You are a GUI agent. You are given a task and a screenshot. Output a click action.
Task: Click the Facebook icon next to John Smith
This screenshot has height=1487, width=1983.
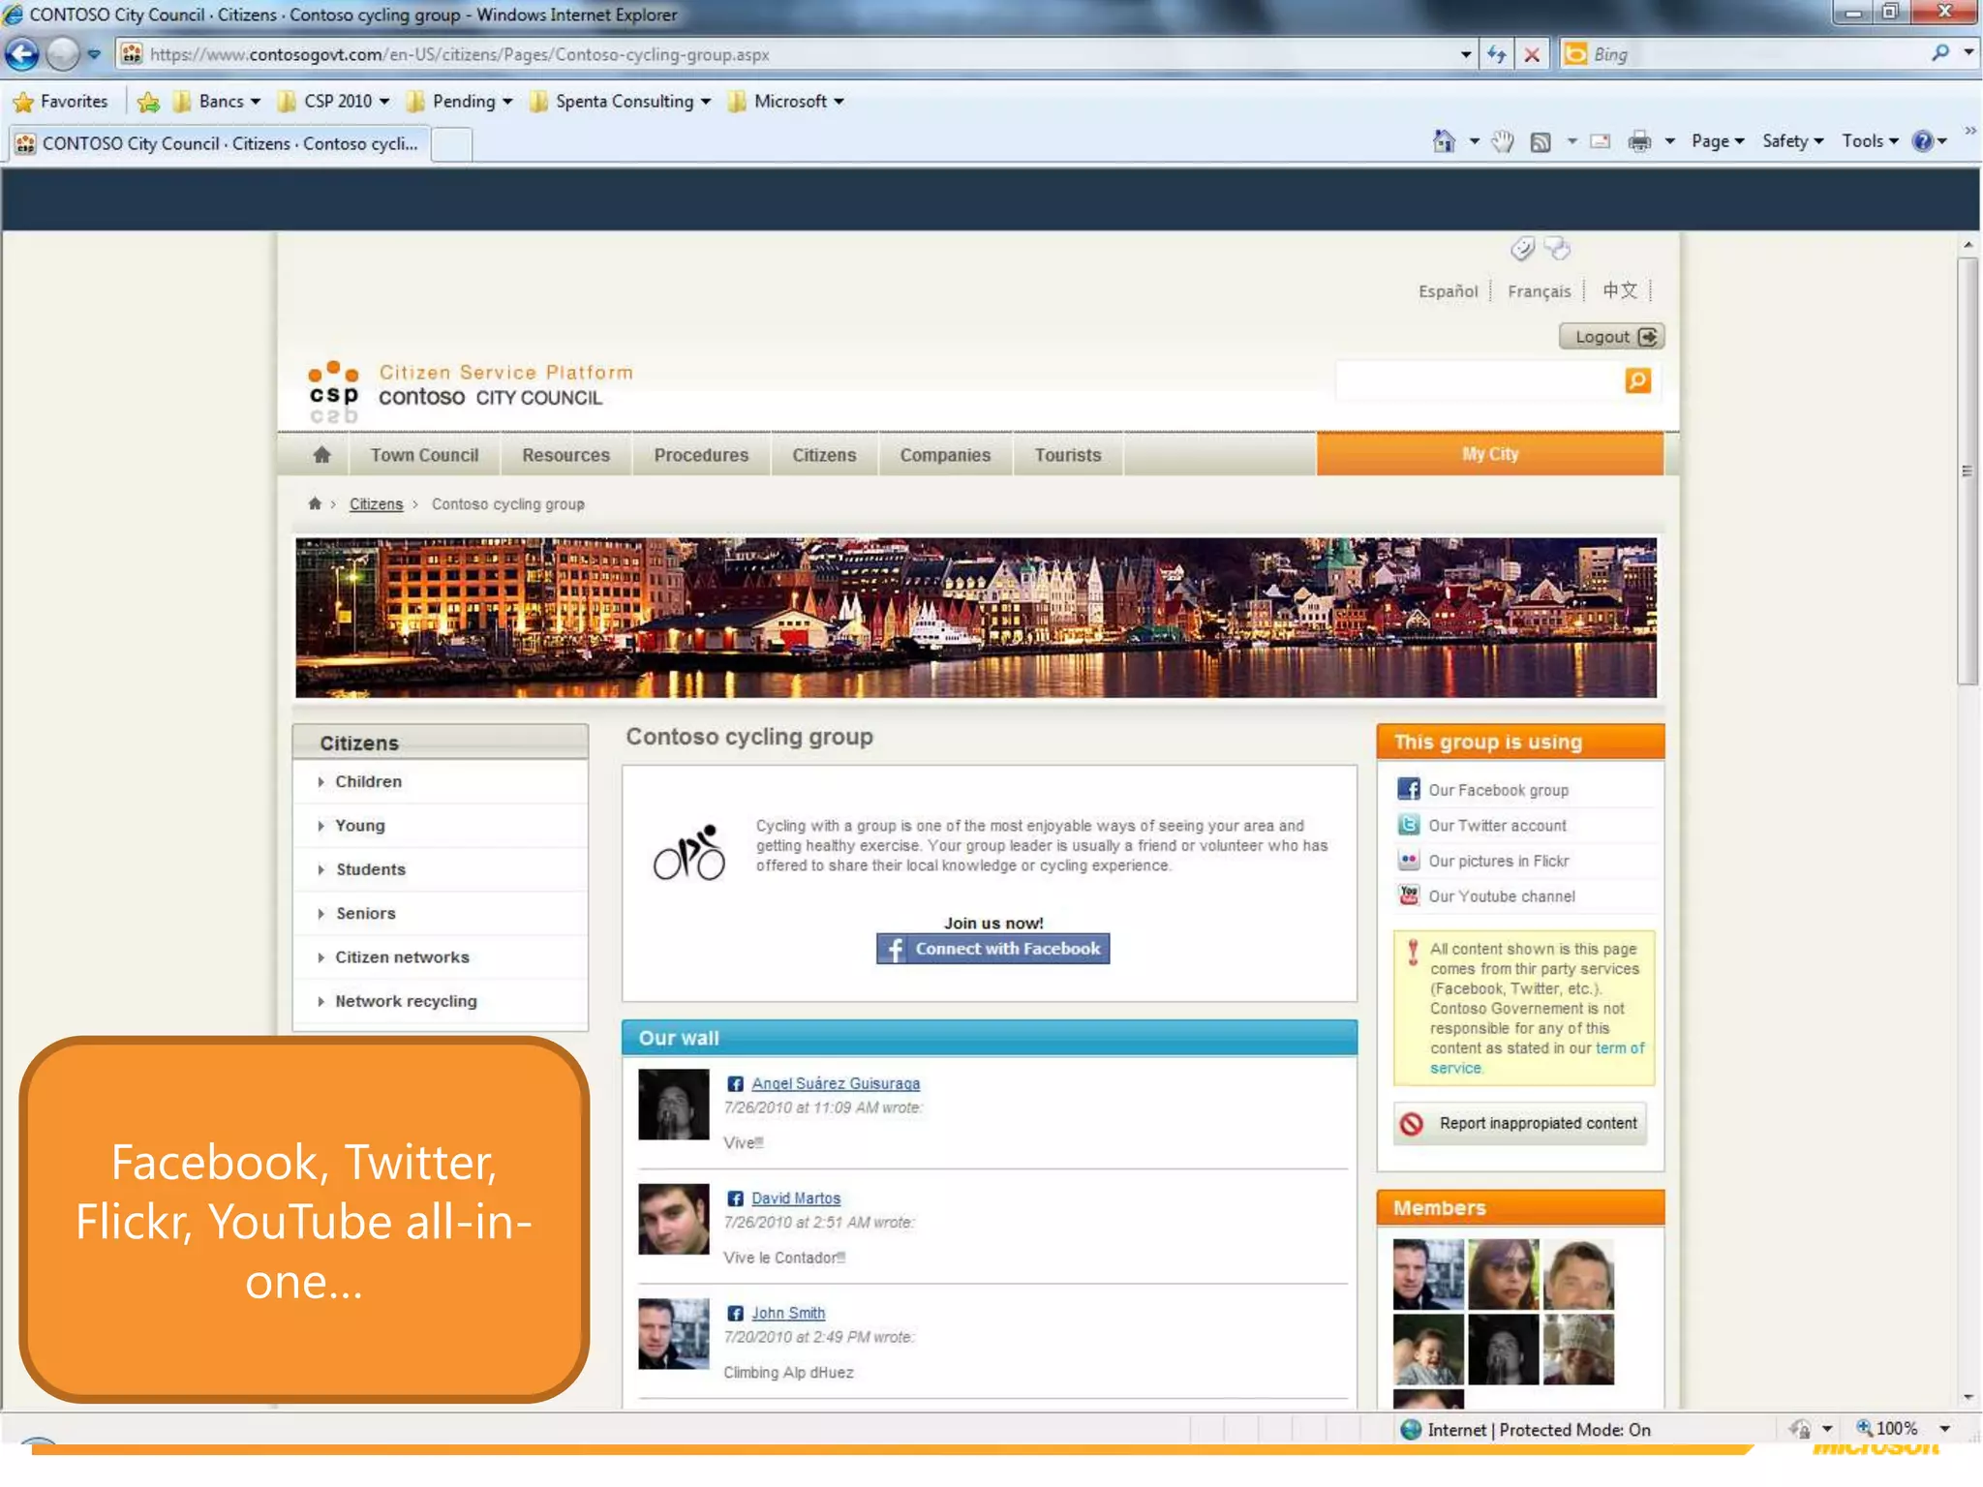point(735,1314)
